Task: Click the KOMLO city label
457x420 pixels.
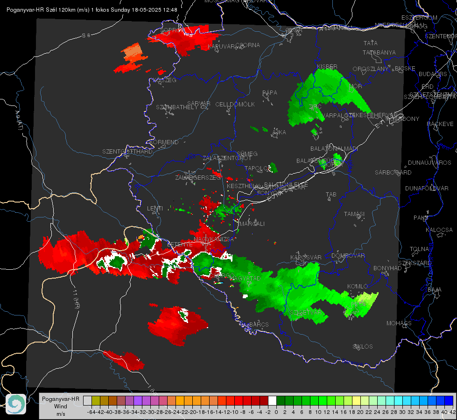Action: 358,287
